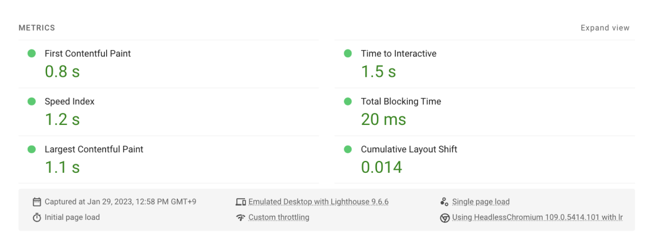
Task: Select the Time to Interactive metric label
Action: 398,54
